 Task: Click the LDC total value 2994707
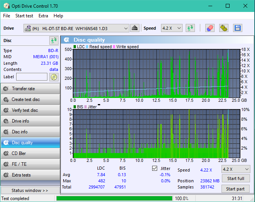[97, 187]
